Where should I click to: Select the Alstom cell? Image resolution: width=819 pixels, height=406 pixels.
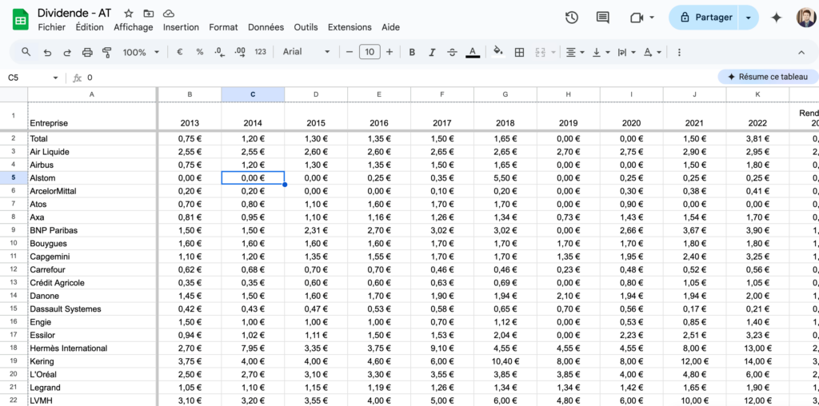[x=92, y=178]
